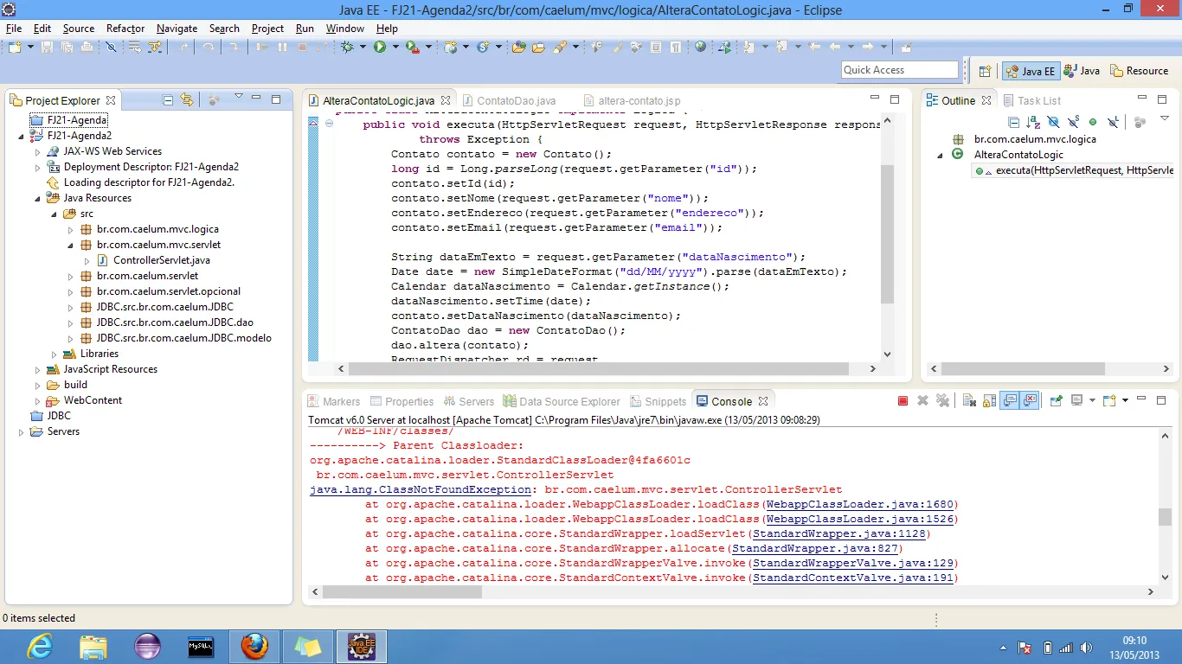
Task: Toggle show console on standard out change
Action: [x=1010, y=401]
